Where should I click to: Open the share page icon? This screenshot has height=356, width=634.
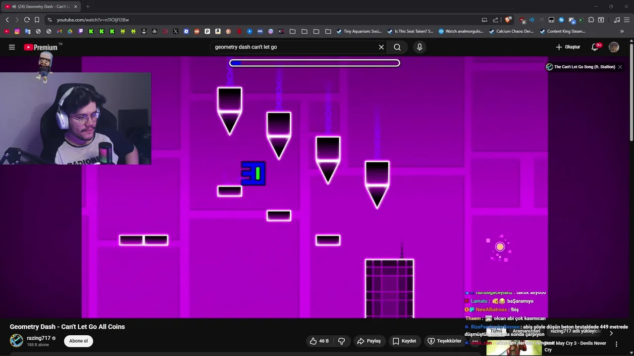(x=495, y=20)
